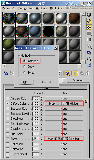Click the Put Material to Scene icon
The width and height of the screenshot is (94, 160).
click(x=12, y=73)
